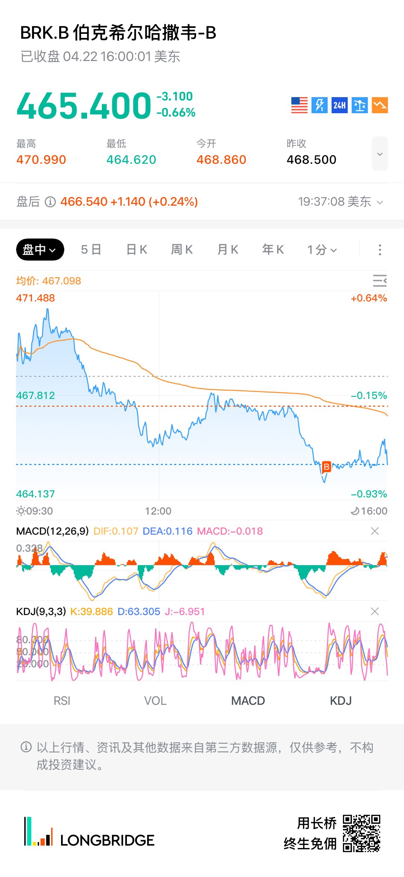The height and width of the screenshot is (877, 404).
Task: Toggle the MACD indicator off
Action: click(x=248, y=701)
